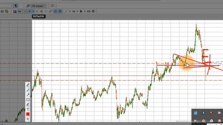Viewport: 223px width, 125px height.
Task: Click the gray move crosshair icon
Action: (37, 11)
